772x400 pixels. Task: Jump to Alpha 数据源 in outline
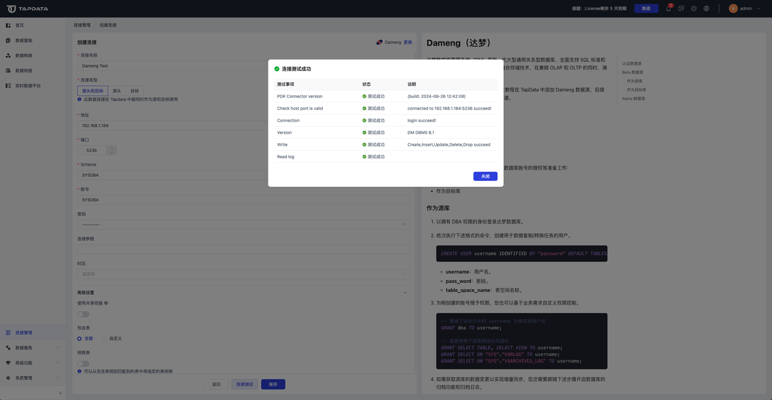coord(634,98)
